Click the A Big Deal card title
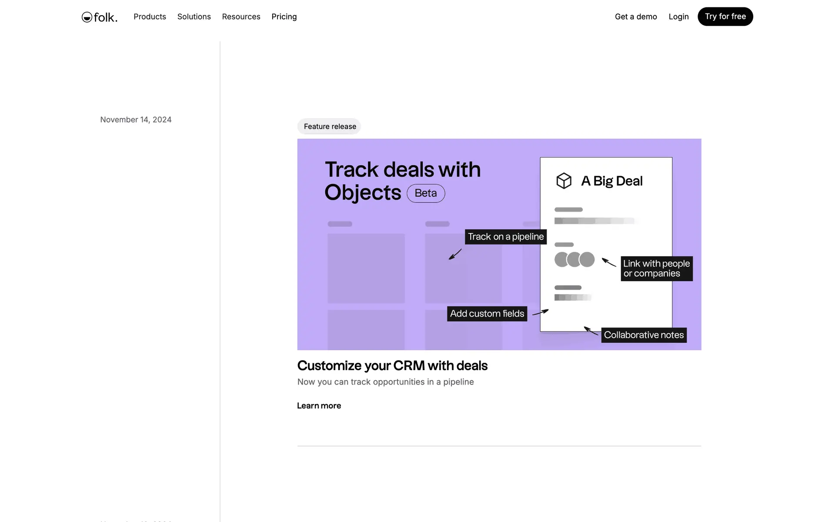This screenshot has height=522, width=835. pyautogui.click(x=611, y=181)
